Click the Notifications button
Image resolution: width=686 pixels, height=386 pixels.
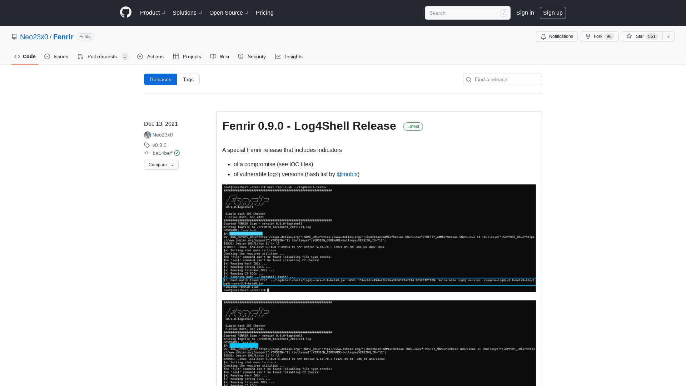(557, 36)
